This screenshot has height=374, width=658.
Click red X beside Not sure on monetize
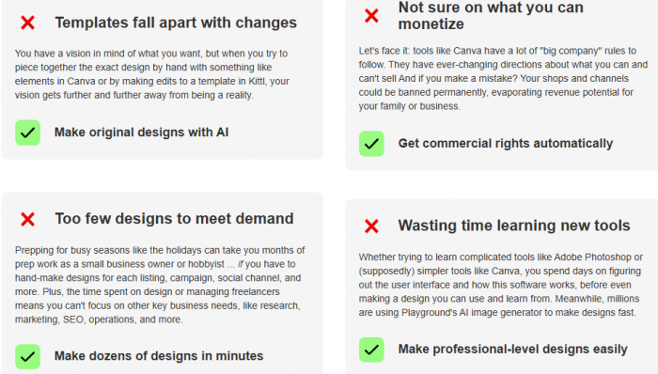(371, 16)
